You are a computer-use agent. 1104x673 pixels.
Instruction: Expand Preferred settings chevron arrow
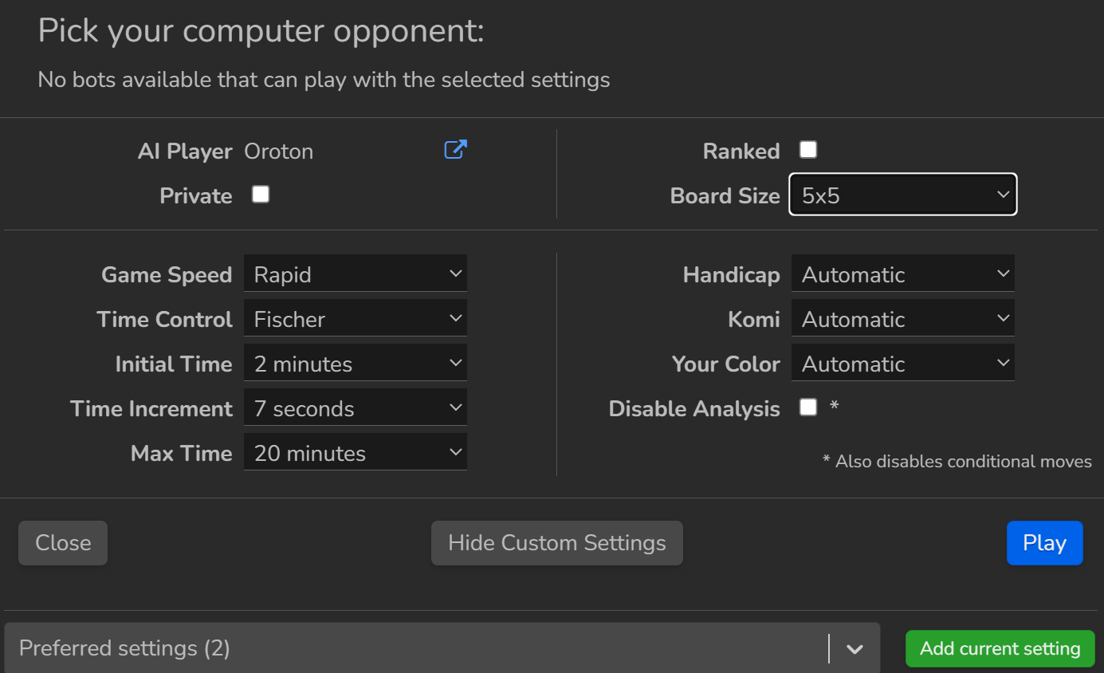click(855, 649)
